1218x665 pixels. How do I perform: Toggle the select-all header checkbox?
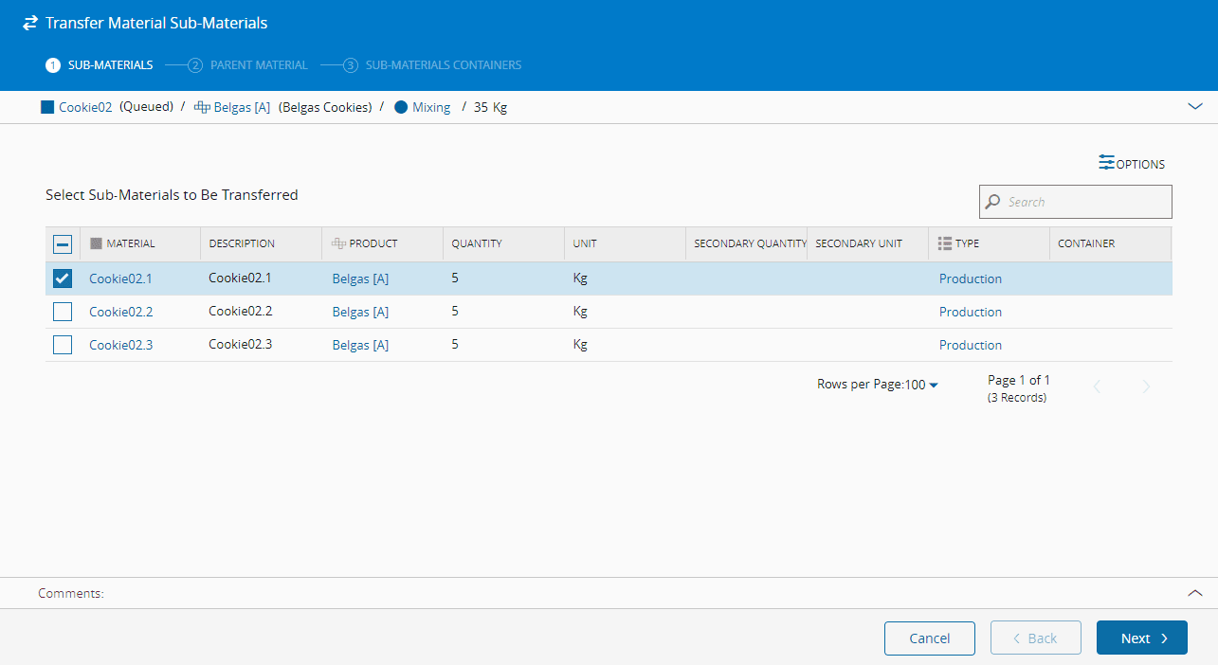point(63,244)
